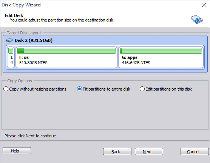
Task: Cancel the Disk Copy Wizard
Action: [195, 151]
